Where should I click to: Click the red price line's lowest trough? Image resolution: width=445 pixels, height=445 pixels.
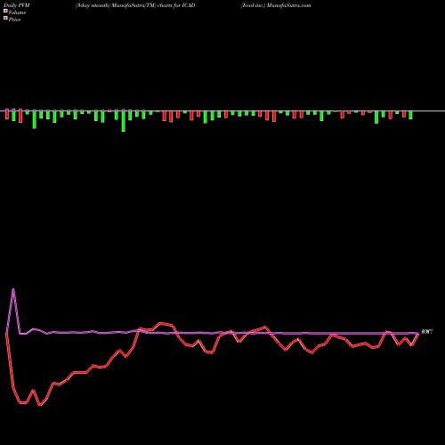40,405
